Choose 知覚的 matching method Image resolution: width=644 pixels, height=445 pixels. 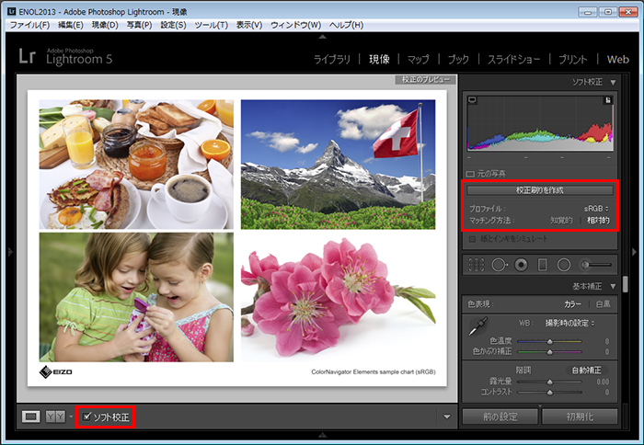(x=561, y=221)
